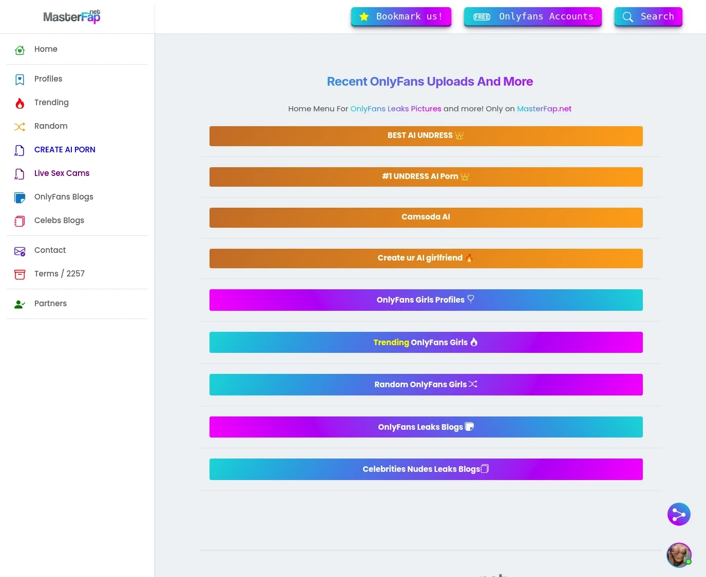The width and height of the screenshot is (706, 577).
Task: Click the round share icon button
Action: coord(679,514)
